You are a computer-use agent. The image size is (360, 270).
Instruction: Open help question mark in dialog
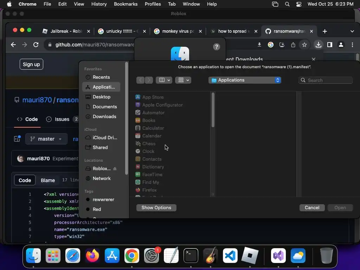(x=217, y=47)
